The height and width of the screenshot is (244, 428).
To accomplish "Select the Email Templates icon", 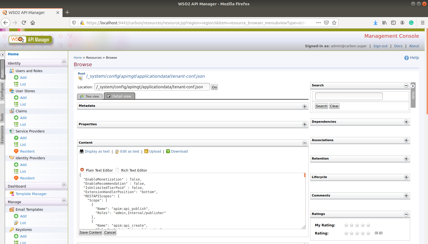I will click(x=11, y=209).
